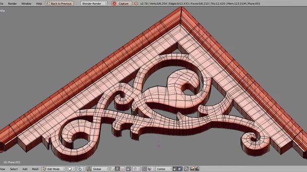Image resolution: width=307 pixels, height=172 pixels.
Task: Toggle proportional editing button
Action: (136, 169)
